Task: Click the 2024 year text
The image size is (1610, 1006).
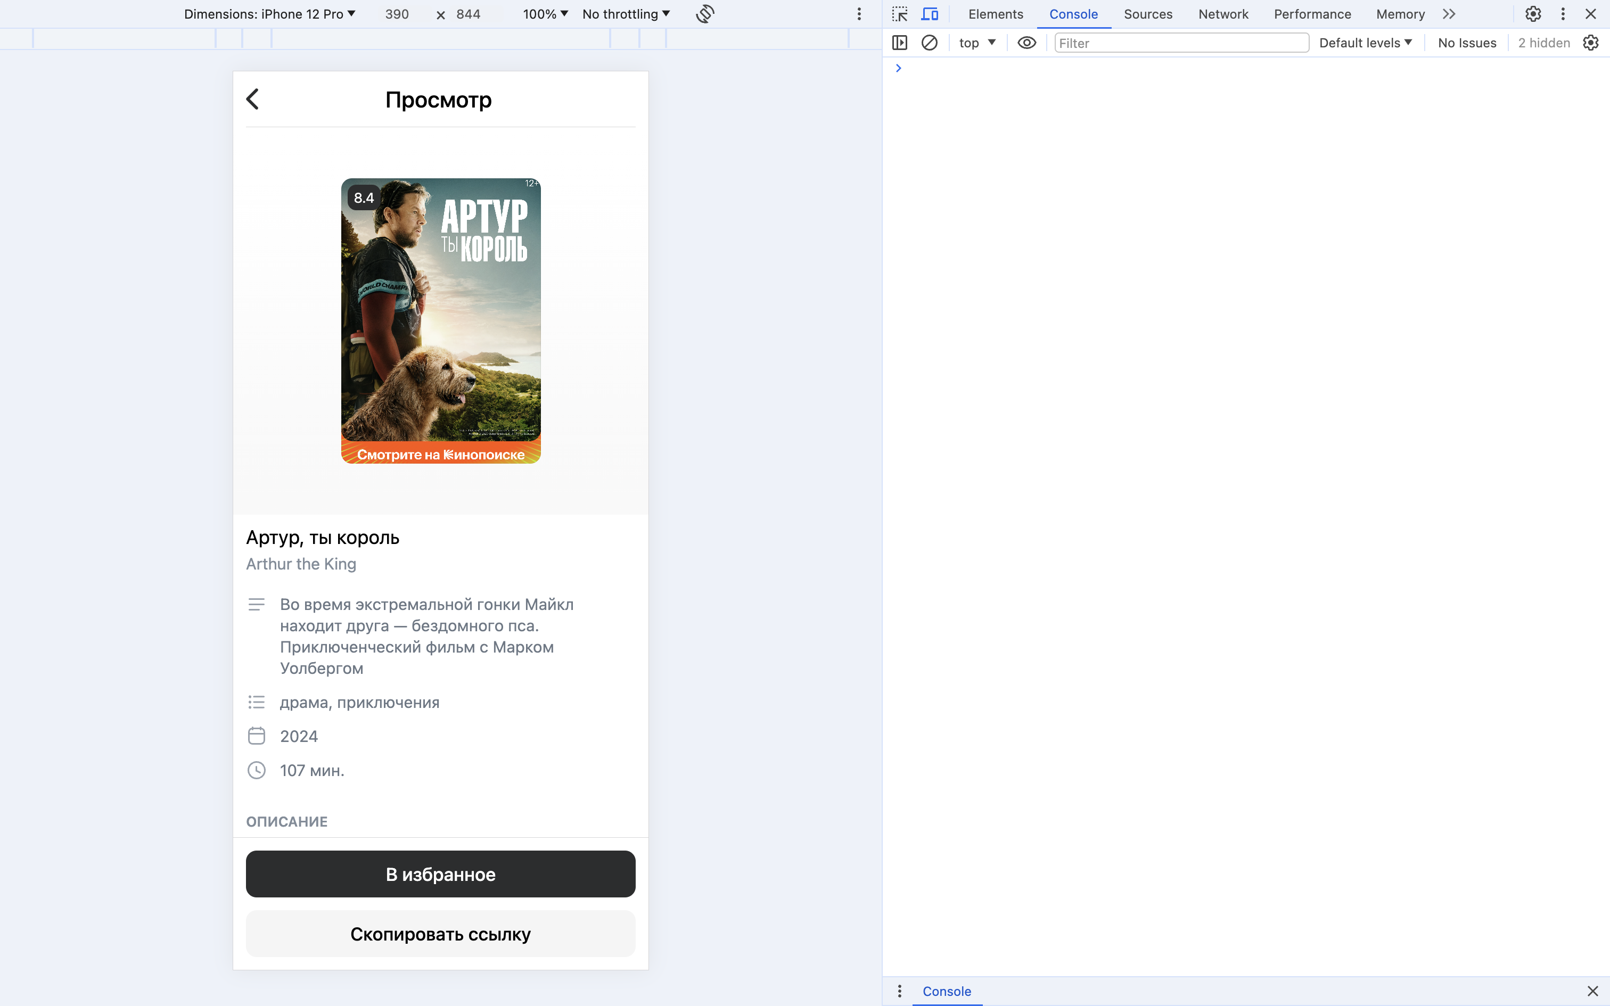Action: [x=299, y=736]
